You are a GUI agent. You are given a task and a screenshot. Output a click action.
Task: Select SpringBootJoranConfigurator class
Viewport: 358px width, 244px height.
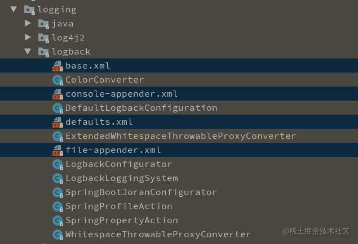(x=141, y=192)
